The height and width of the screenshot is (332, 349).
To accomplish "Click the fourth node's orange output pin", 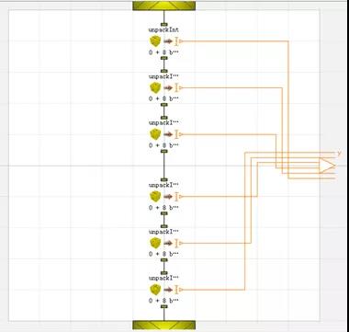I will (179, 197).
